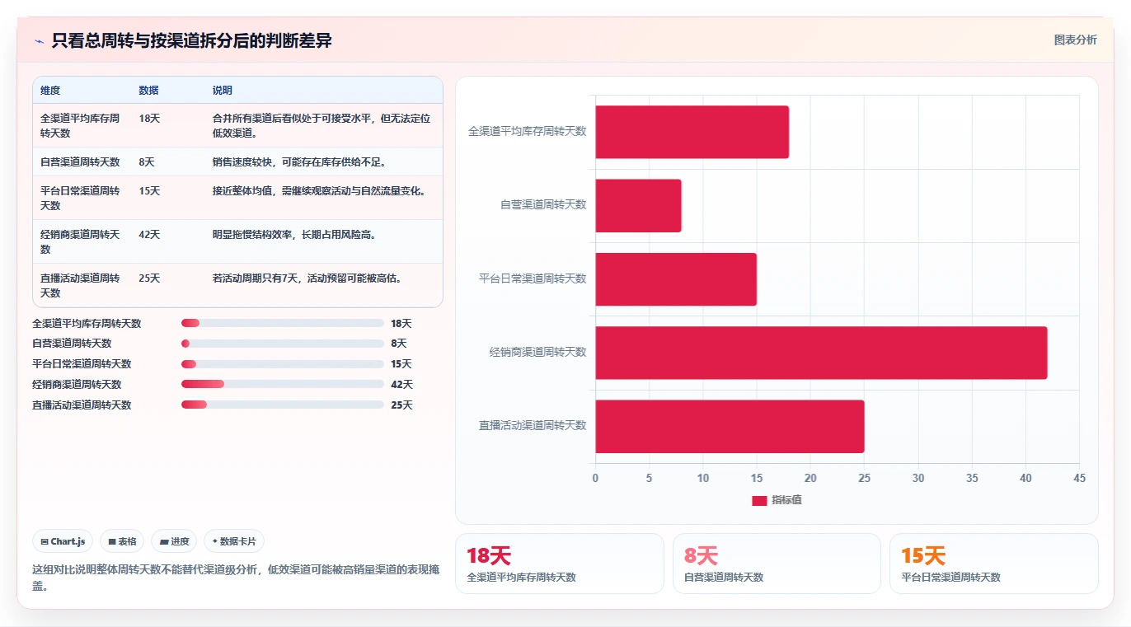The image size is (1131, 627).
Task: Click the 经销商渠道周转天数 progress bar
Action: tap(283, 384)
